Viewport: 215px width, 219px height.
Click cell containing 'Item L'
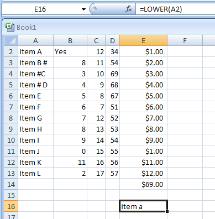(x=35, y=173)
